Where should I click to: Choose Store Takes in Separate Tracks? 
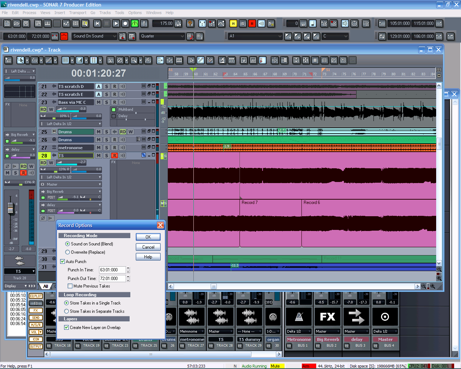pos(66,311)
